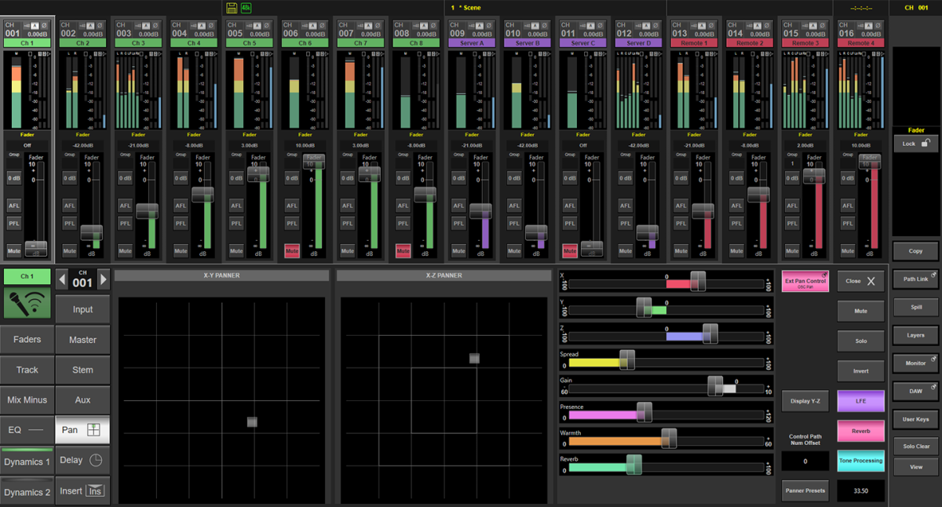Screen dimensions: 942x507
Task: Toggle Mute on channel 006
Action: (292, 251)
